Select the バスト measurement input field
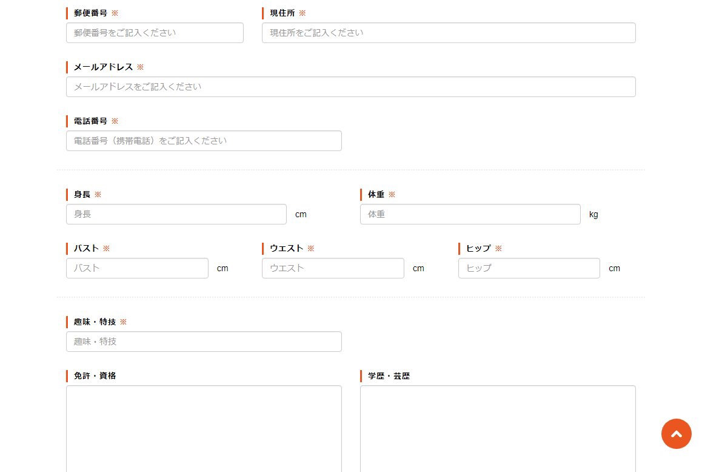 [137, 268]
